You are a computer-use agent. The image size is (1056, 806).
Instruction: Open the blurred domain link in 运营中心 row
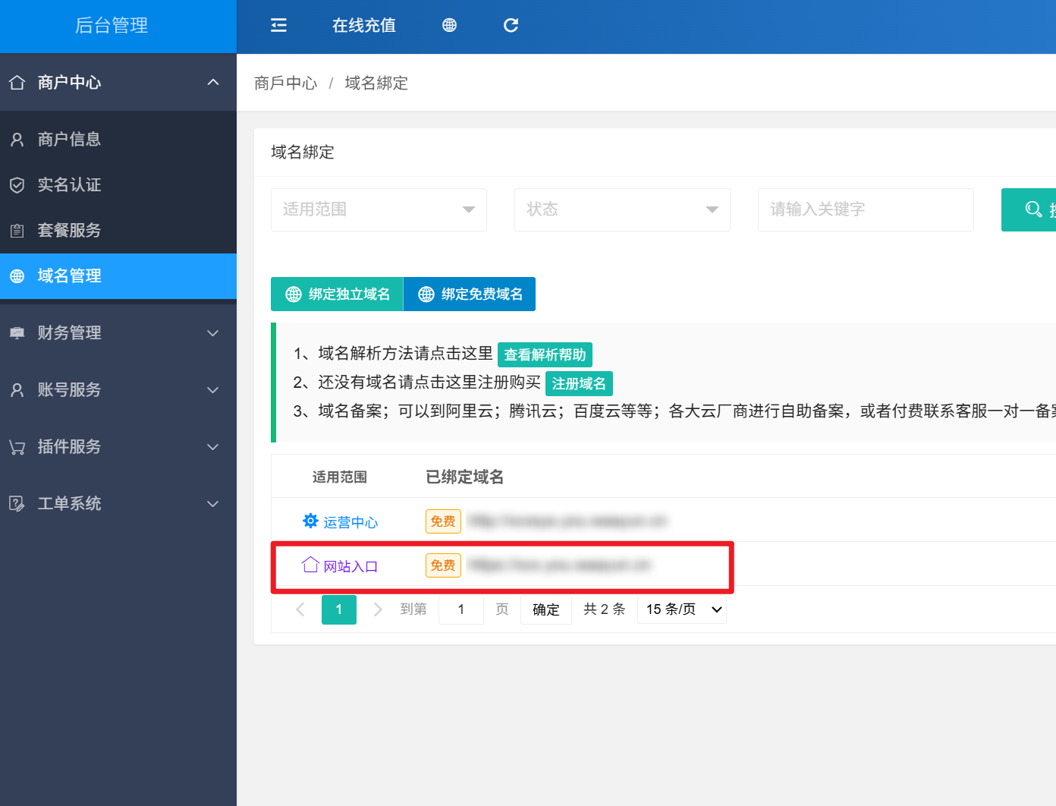567,521
